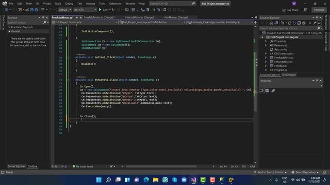
Task: Expand FrmAddMotor.cs node in Solution Explorer
Action: 266,58
